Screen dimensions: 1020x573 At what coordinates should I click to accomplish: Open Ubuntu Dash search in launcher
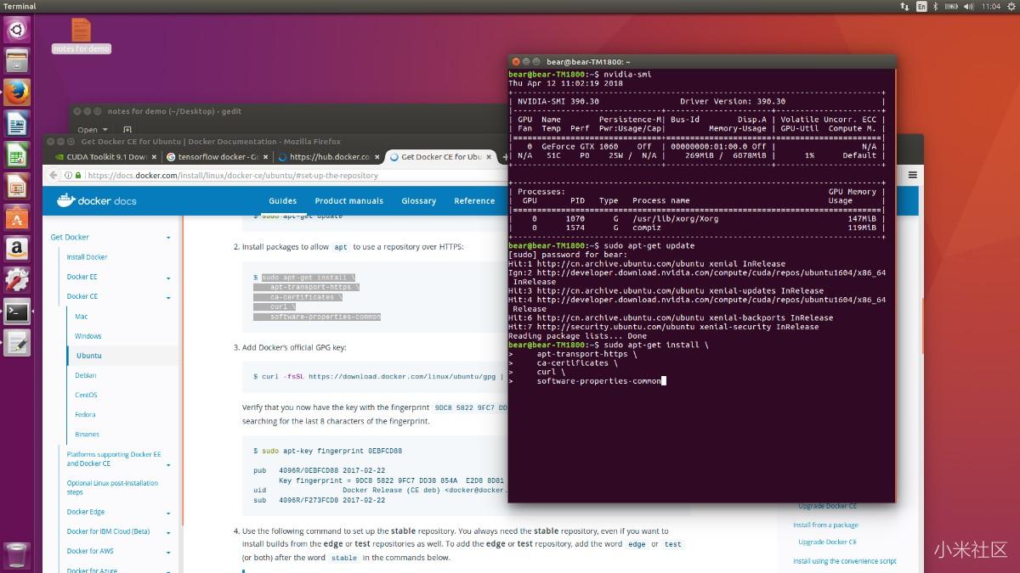pyautogui.click(x=17, y=31)
